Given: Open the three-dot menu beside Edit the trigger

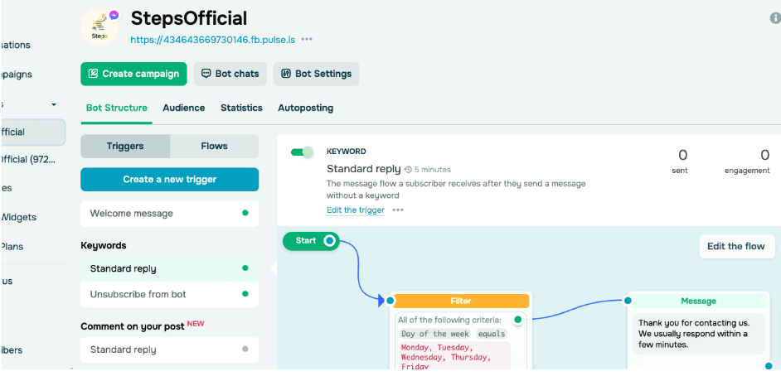Looking at the screenshot, I should coord(398,210).
